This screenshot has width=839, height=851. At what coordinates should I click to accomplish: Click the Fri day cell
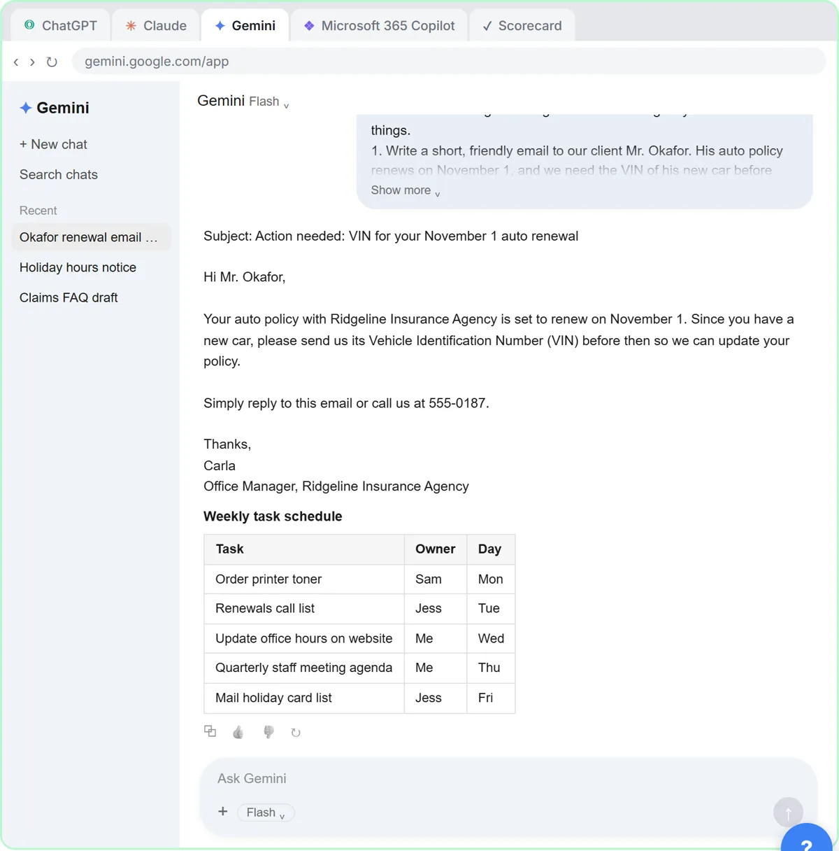click(490, 698)
